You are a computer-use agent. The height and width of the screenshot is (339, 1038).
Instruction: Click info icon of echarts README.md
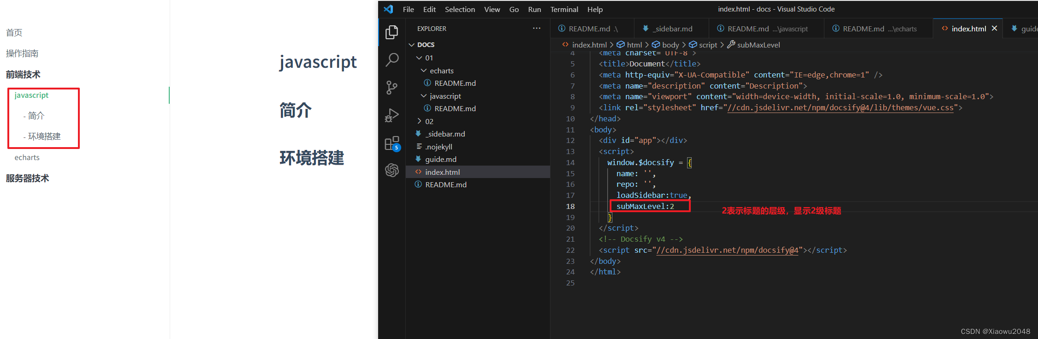click(427, 83)
